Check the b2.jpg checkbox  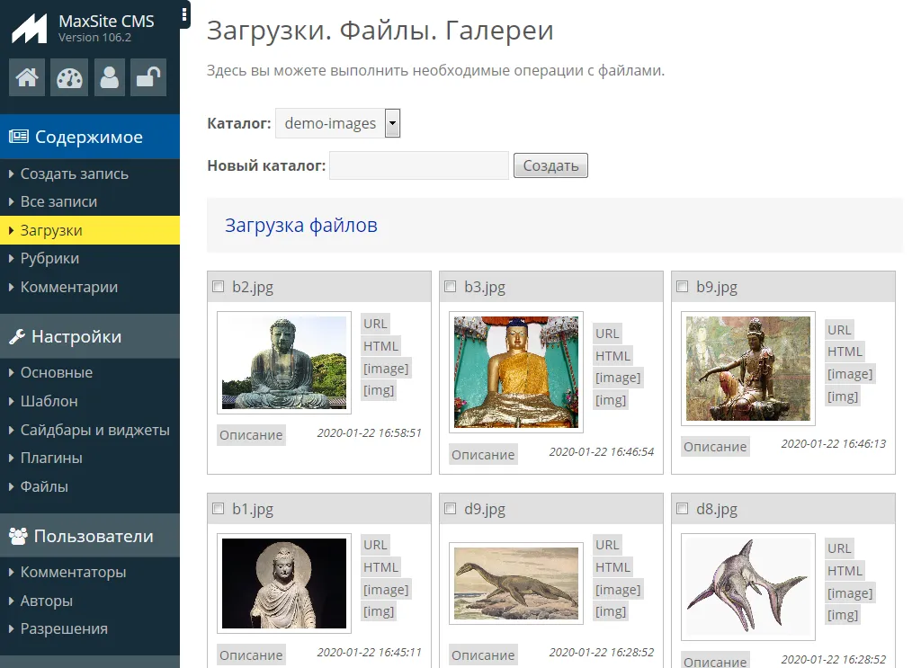tap(219, 287)
